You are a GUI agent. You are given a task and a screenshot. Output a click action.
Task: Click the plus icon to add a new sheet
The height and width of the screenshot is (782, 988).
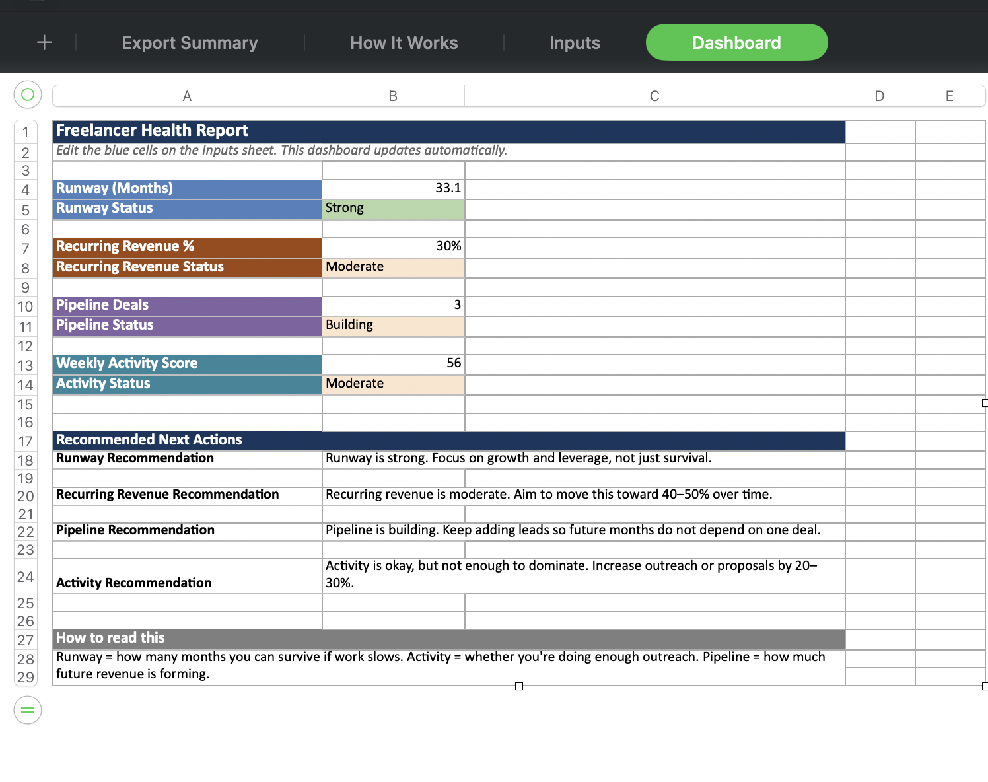[x=44, y=42]
